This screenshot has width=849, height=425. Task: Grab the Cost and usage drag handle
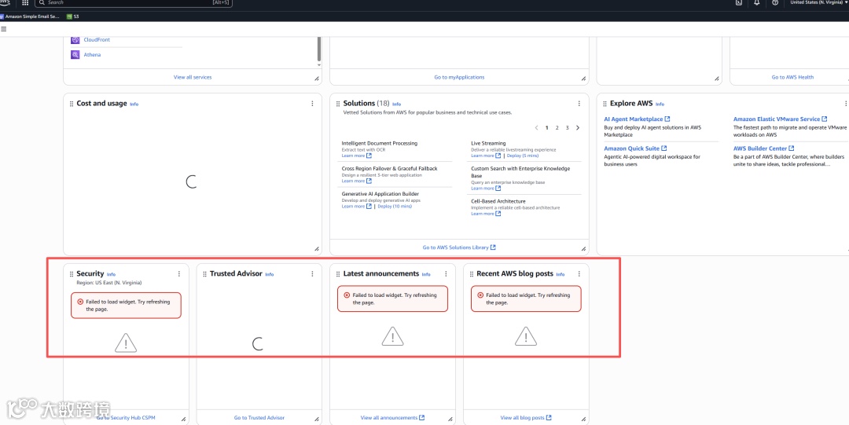click(x=72, y=104)
